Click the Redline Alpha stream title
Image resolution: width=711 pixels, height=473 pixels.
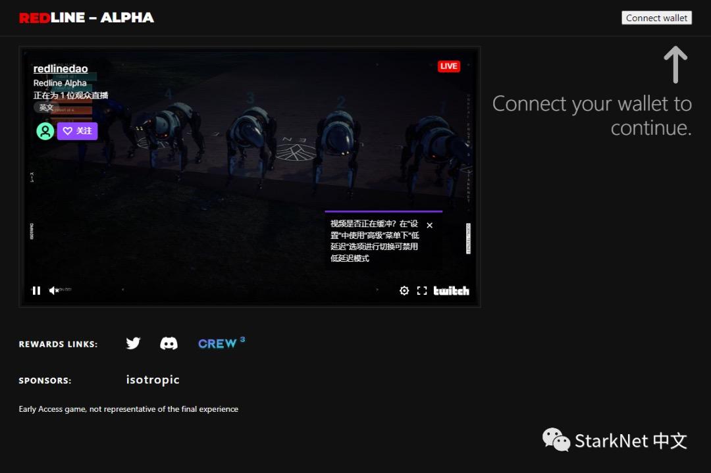pyautogui.click(x=60, y=83)
